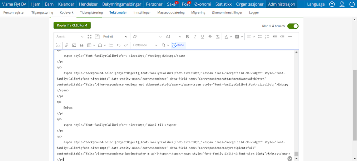Redo the last edit
This screenshot has width=357, height=161.
(126, 45)
